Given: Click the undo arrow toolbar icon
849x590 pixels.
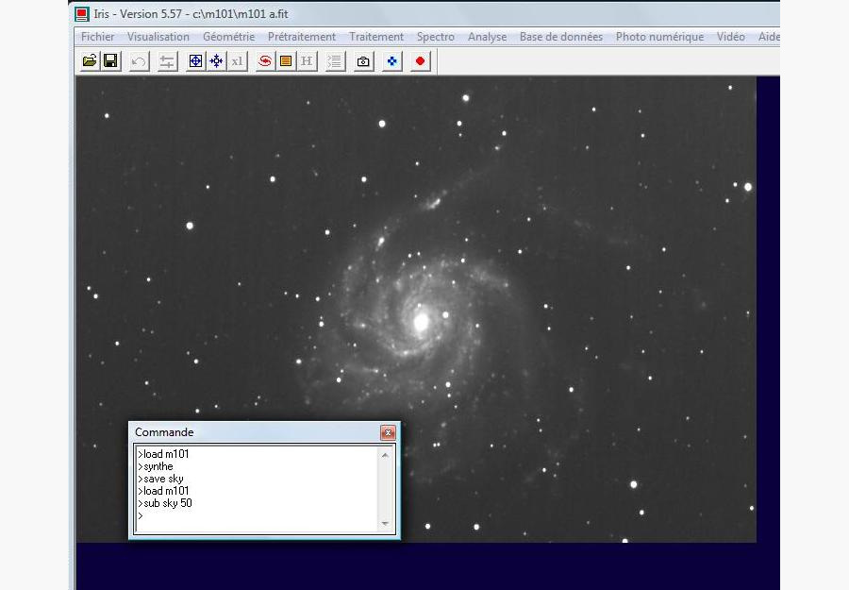Looking at the screenshot, I should (140, 61).
